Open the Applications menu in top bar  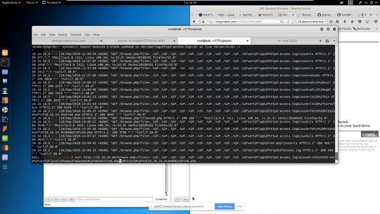click(11, 2)
